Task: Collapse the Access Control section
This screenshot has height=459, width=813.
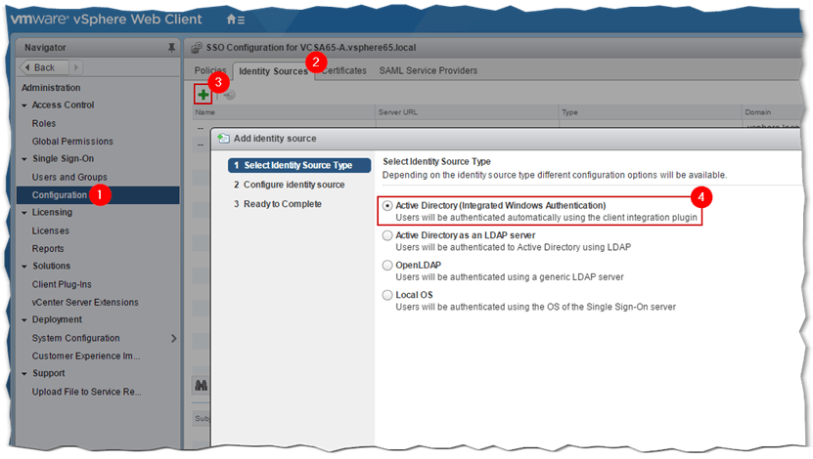Action: [x=24, y=105]
